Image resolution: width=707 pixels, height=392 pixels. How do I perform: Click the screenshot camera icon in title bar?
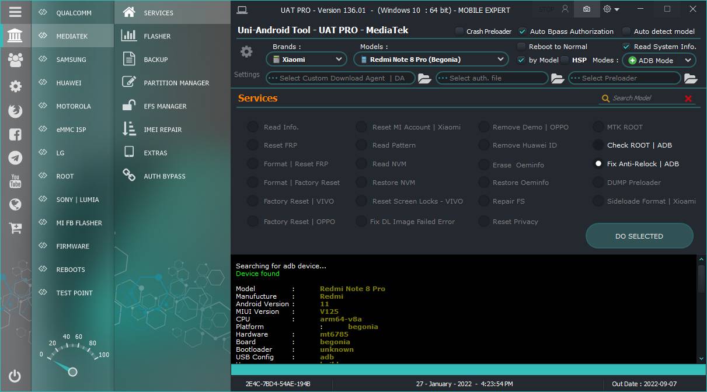click(x=587, y=9)
